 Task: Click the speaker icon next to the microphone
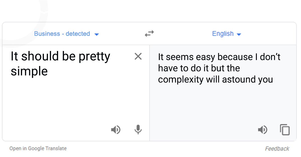[116, 130]
